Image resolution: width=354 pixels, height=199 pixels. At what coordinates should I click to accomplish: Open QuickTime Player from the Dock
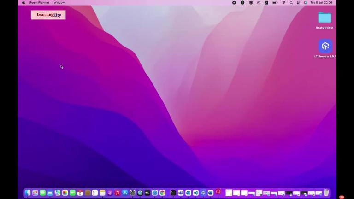pos(140,193)
